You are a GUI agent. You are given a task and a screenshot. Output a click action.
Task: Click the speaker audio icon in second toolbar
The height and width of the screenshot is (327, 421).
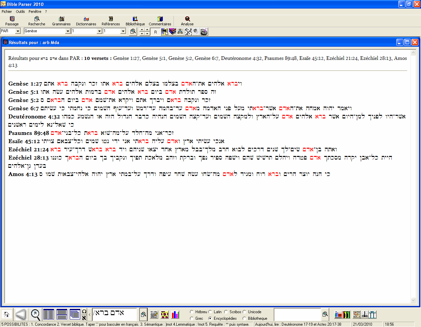point(196,32)
